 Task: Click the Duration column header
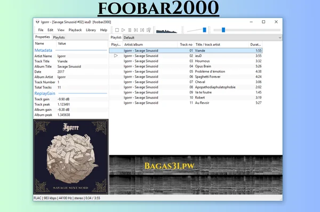pyautogui.click(x=255, y=44)
